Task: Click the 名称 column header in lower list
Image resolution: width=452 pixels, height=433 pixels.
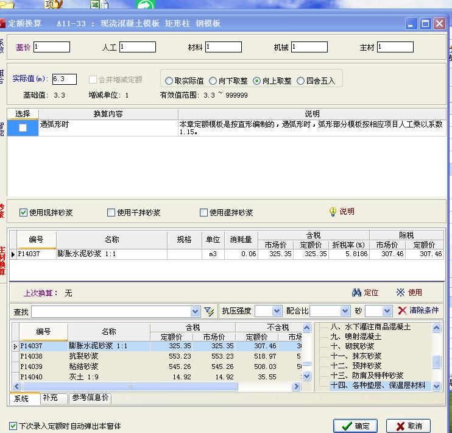Action: [108, 332]
